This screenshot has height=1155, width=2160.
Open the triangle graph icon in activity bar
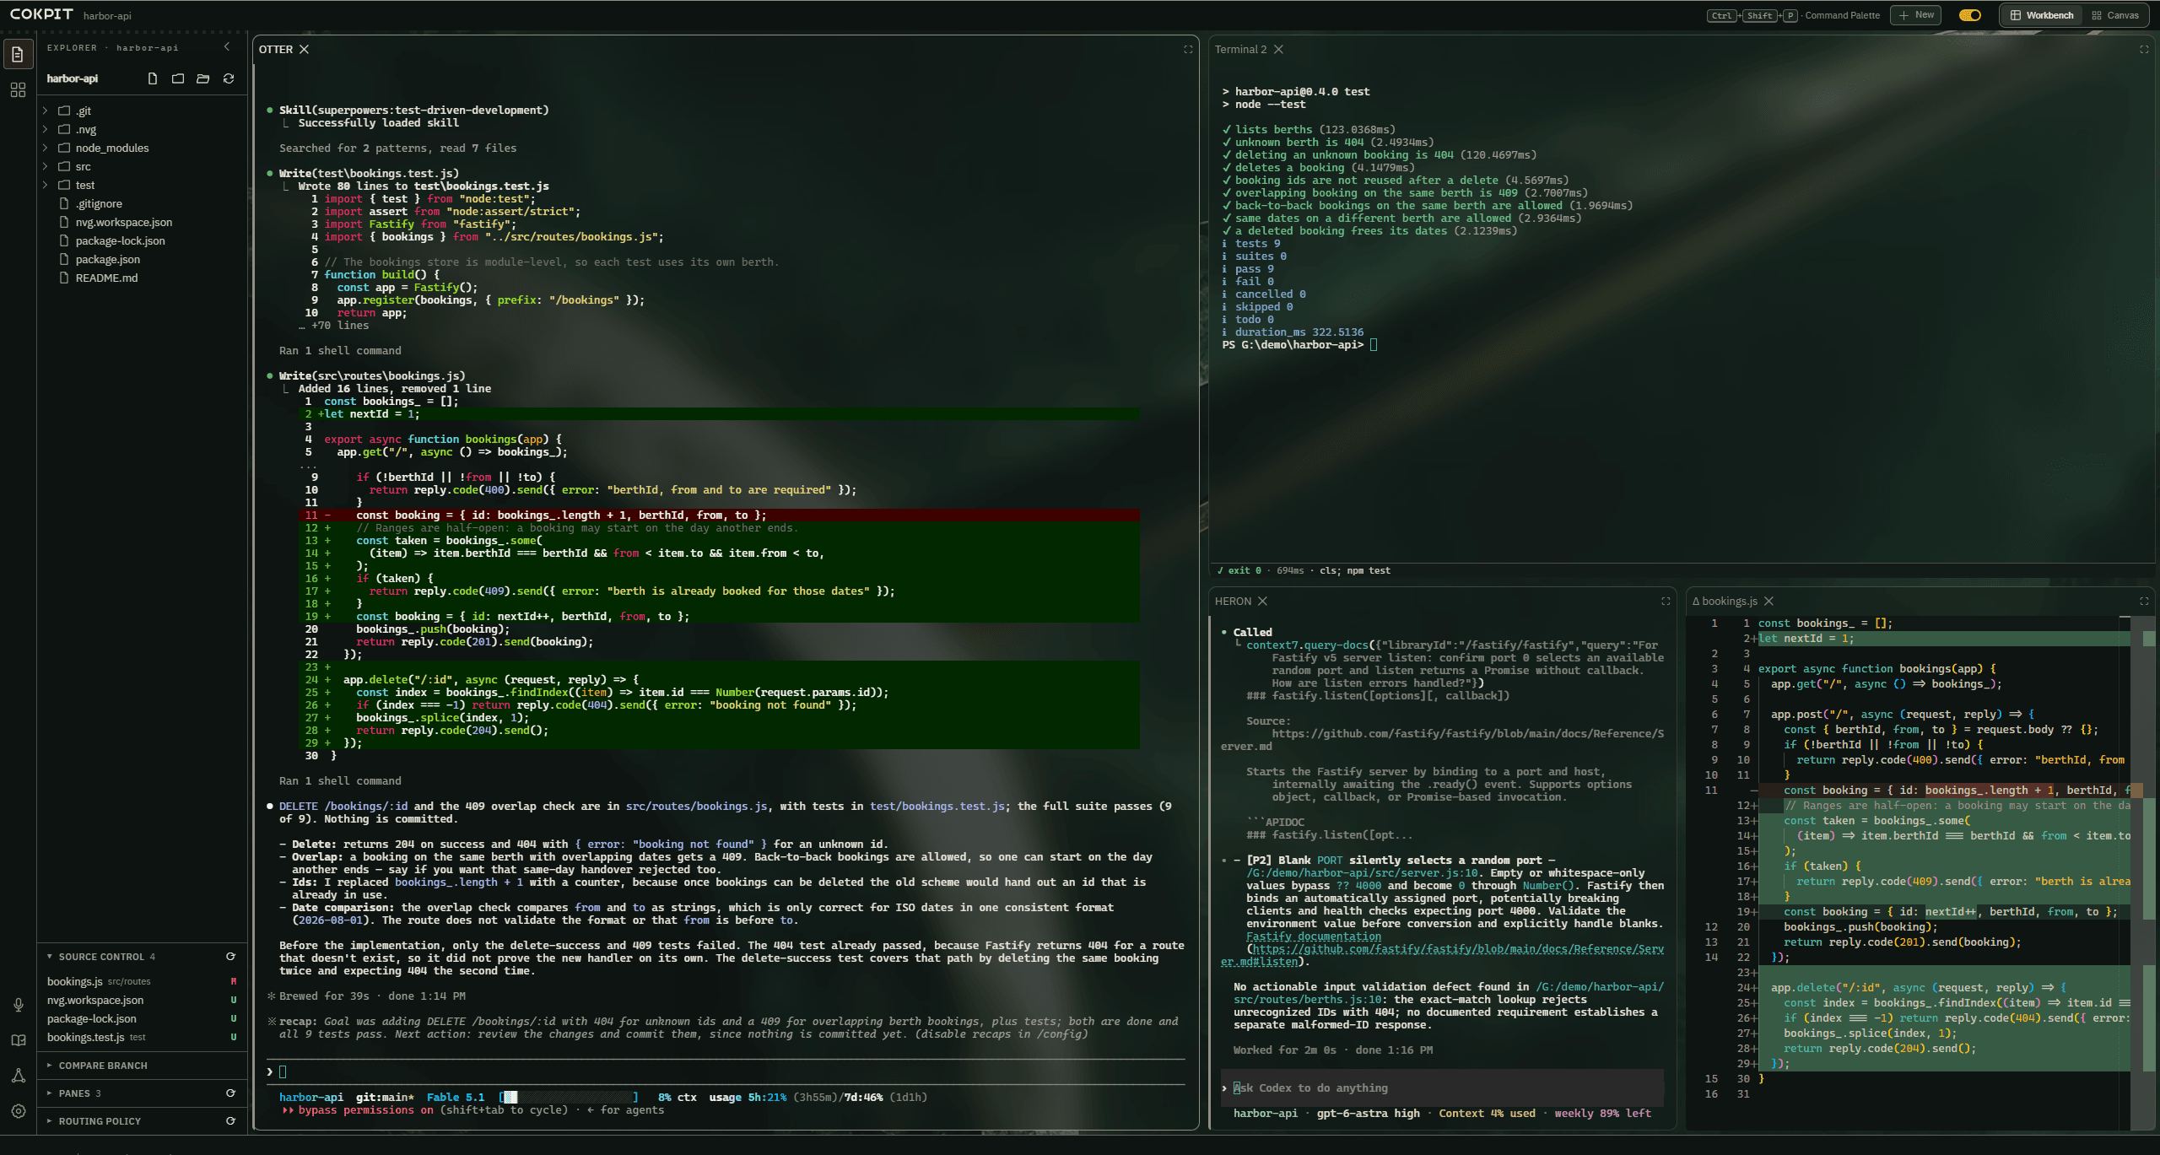(x=18, y=1076)
